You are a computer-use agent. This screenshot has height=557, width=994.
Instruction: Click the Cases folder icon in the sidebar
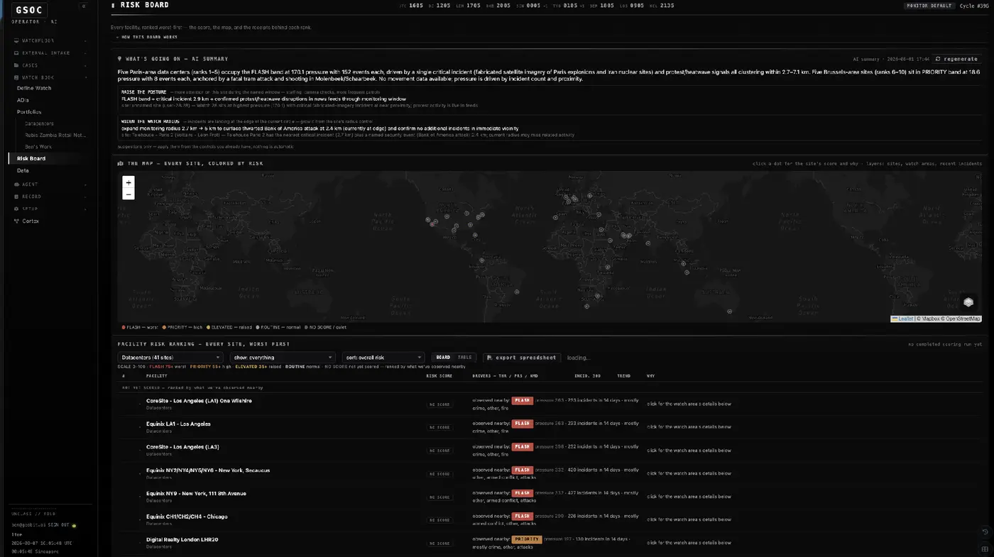16,65
